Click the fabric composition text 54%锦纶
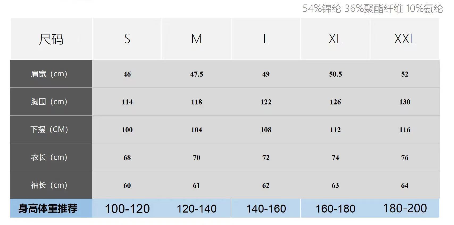The width and height of the screenshot is (454, 225). [x=322, y=9]
